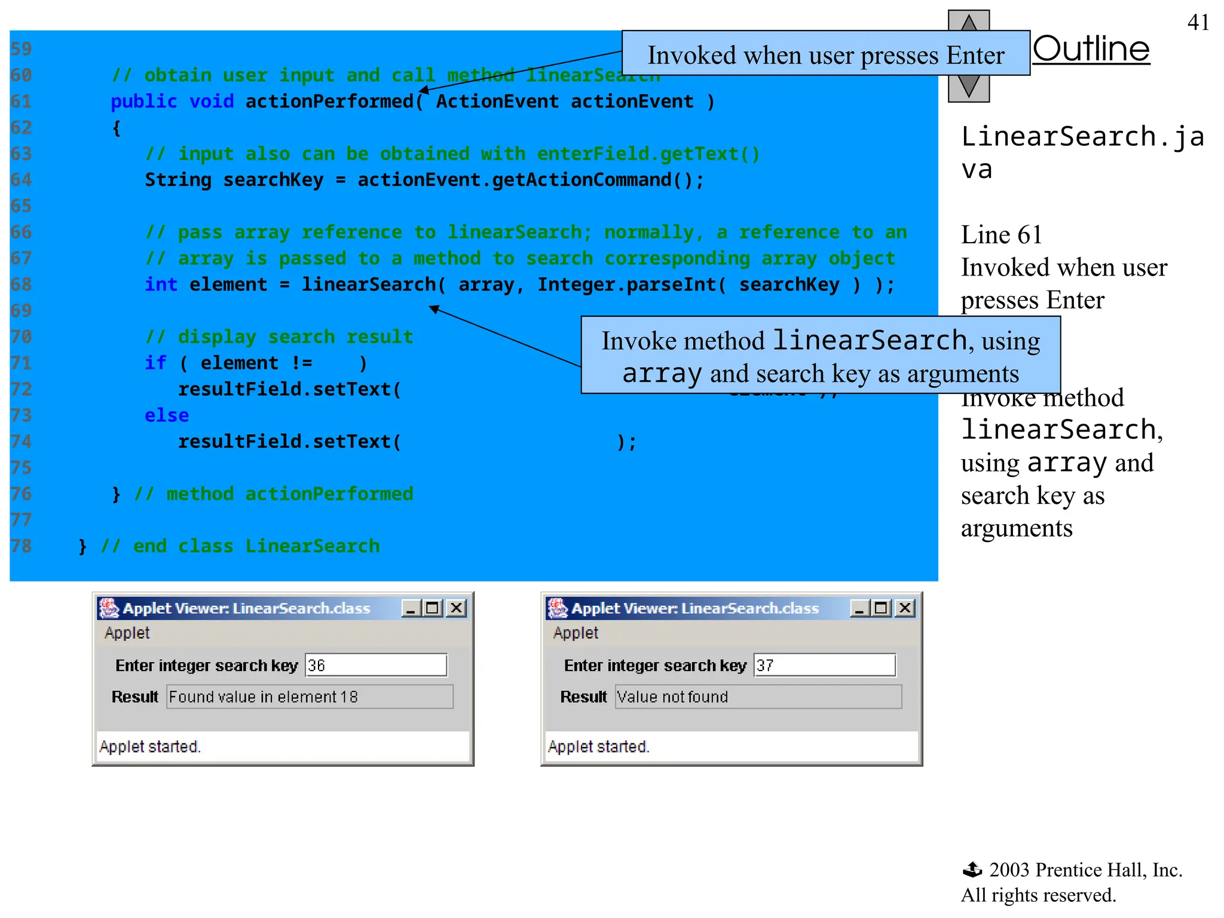Screen dimensions: 1224x918
Task: Open the Applet menu in left viewer window
Action: tap(127, 633)
